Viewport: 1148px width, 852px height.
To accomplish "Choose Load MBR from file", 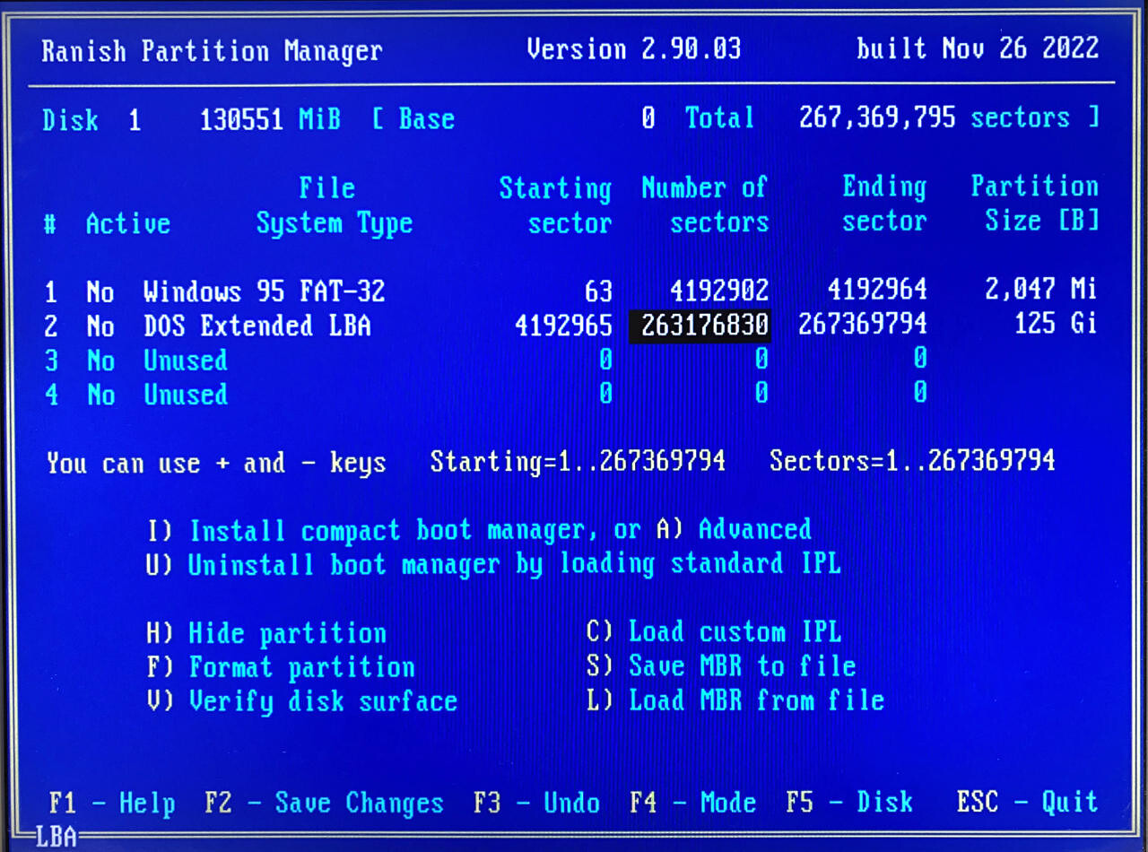I will pos(735,700).
